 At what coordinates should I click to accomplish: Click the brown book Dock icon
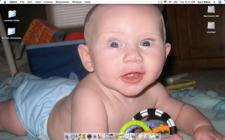[100, 136]
